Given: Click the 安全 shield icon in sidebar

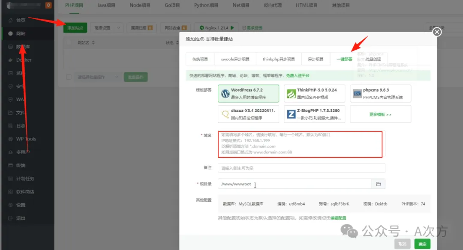Looking at the screenshot, I should 11,86.
